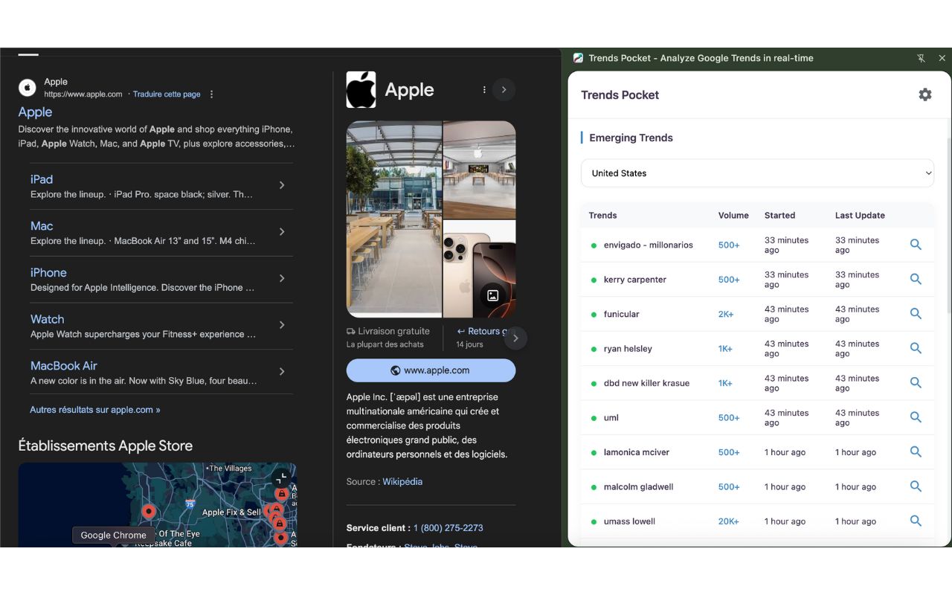
Task: Select the trend name 'kerry carpenter'
Action: coord(635,280)
